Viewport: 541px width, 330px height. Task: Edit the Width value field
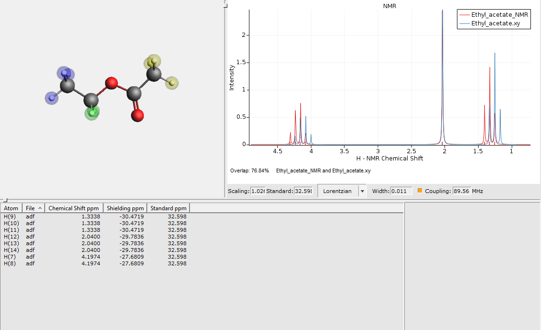point(401,191)
